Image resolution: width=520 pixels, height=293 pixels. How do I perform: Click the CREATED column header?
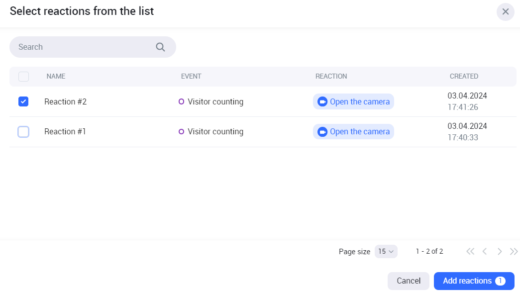(464, 77)
